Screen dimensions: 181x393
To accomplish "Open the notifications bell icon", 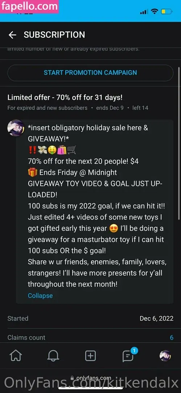I will [53, 356].
